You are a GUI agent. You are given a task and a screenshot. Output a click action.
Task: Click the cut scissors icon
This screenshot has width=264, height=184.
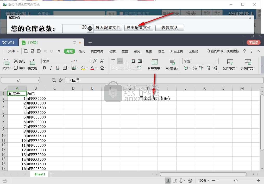16,61
